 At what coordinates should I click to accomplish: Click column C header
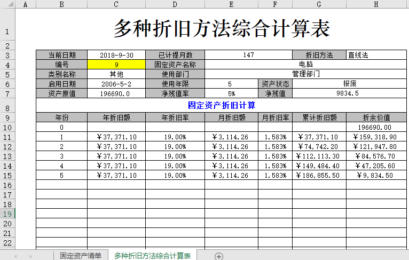click(x=116, y=4)
